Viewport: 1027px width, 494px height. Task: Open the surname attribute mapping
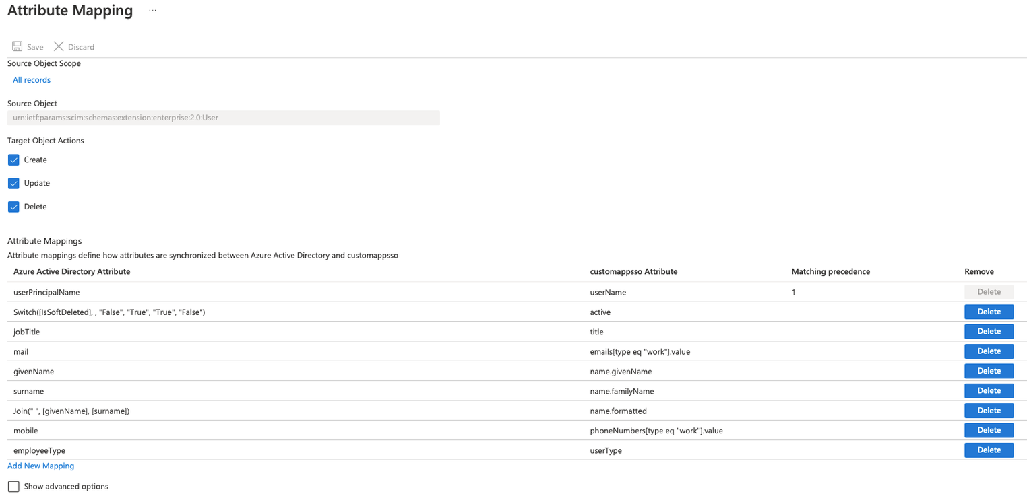(x=28, y=391)
